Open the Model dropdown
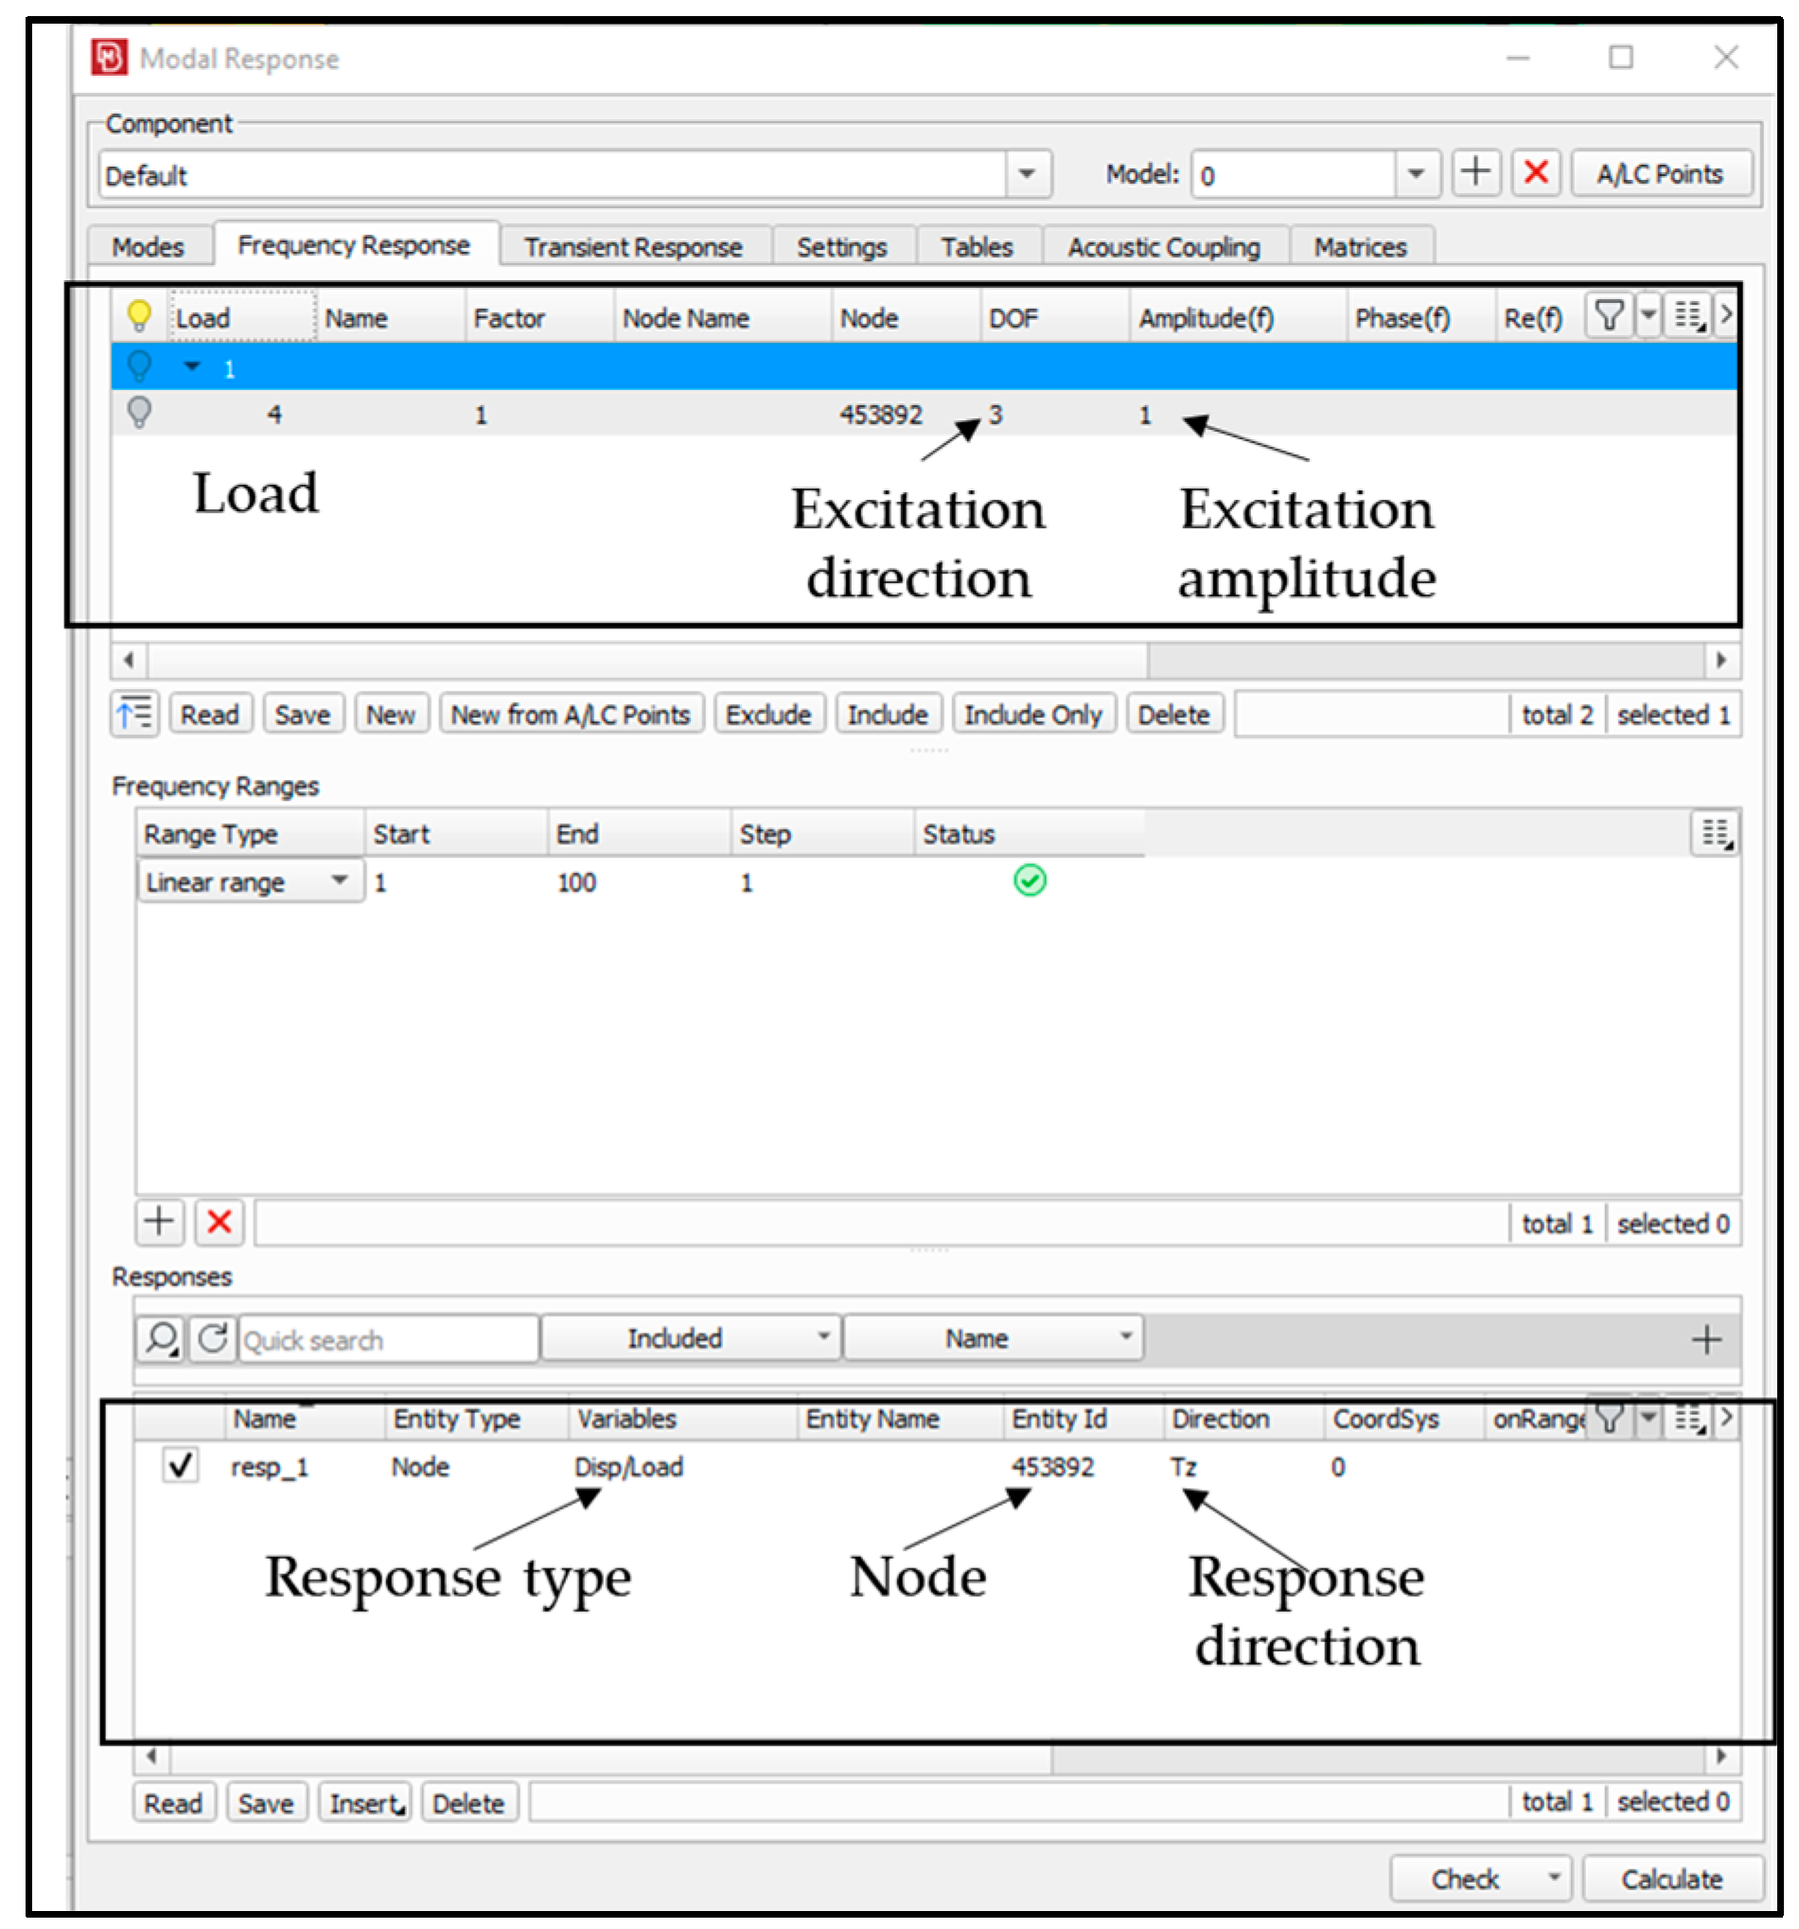The width and height of the screenshot is (1799, 1929). point(1415,175)
